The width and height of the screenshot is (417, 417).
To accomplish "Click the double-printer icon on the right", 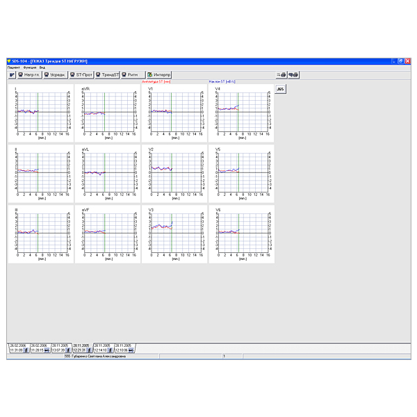I will tap(294, 74).
